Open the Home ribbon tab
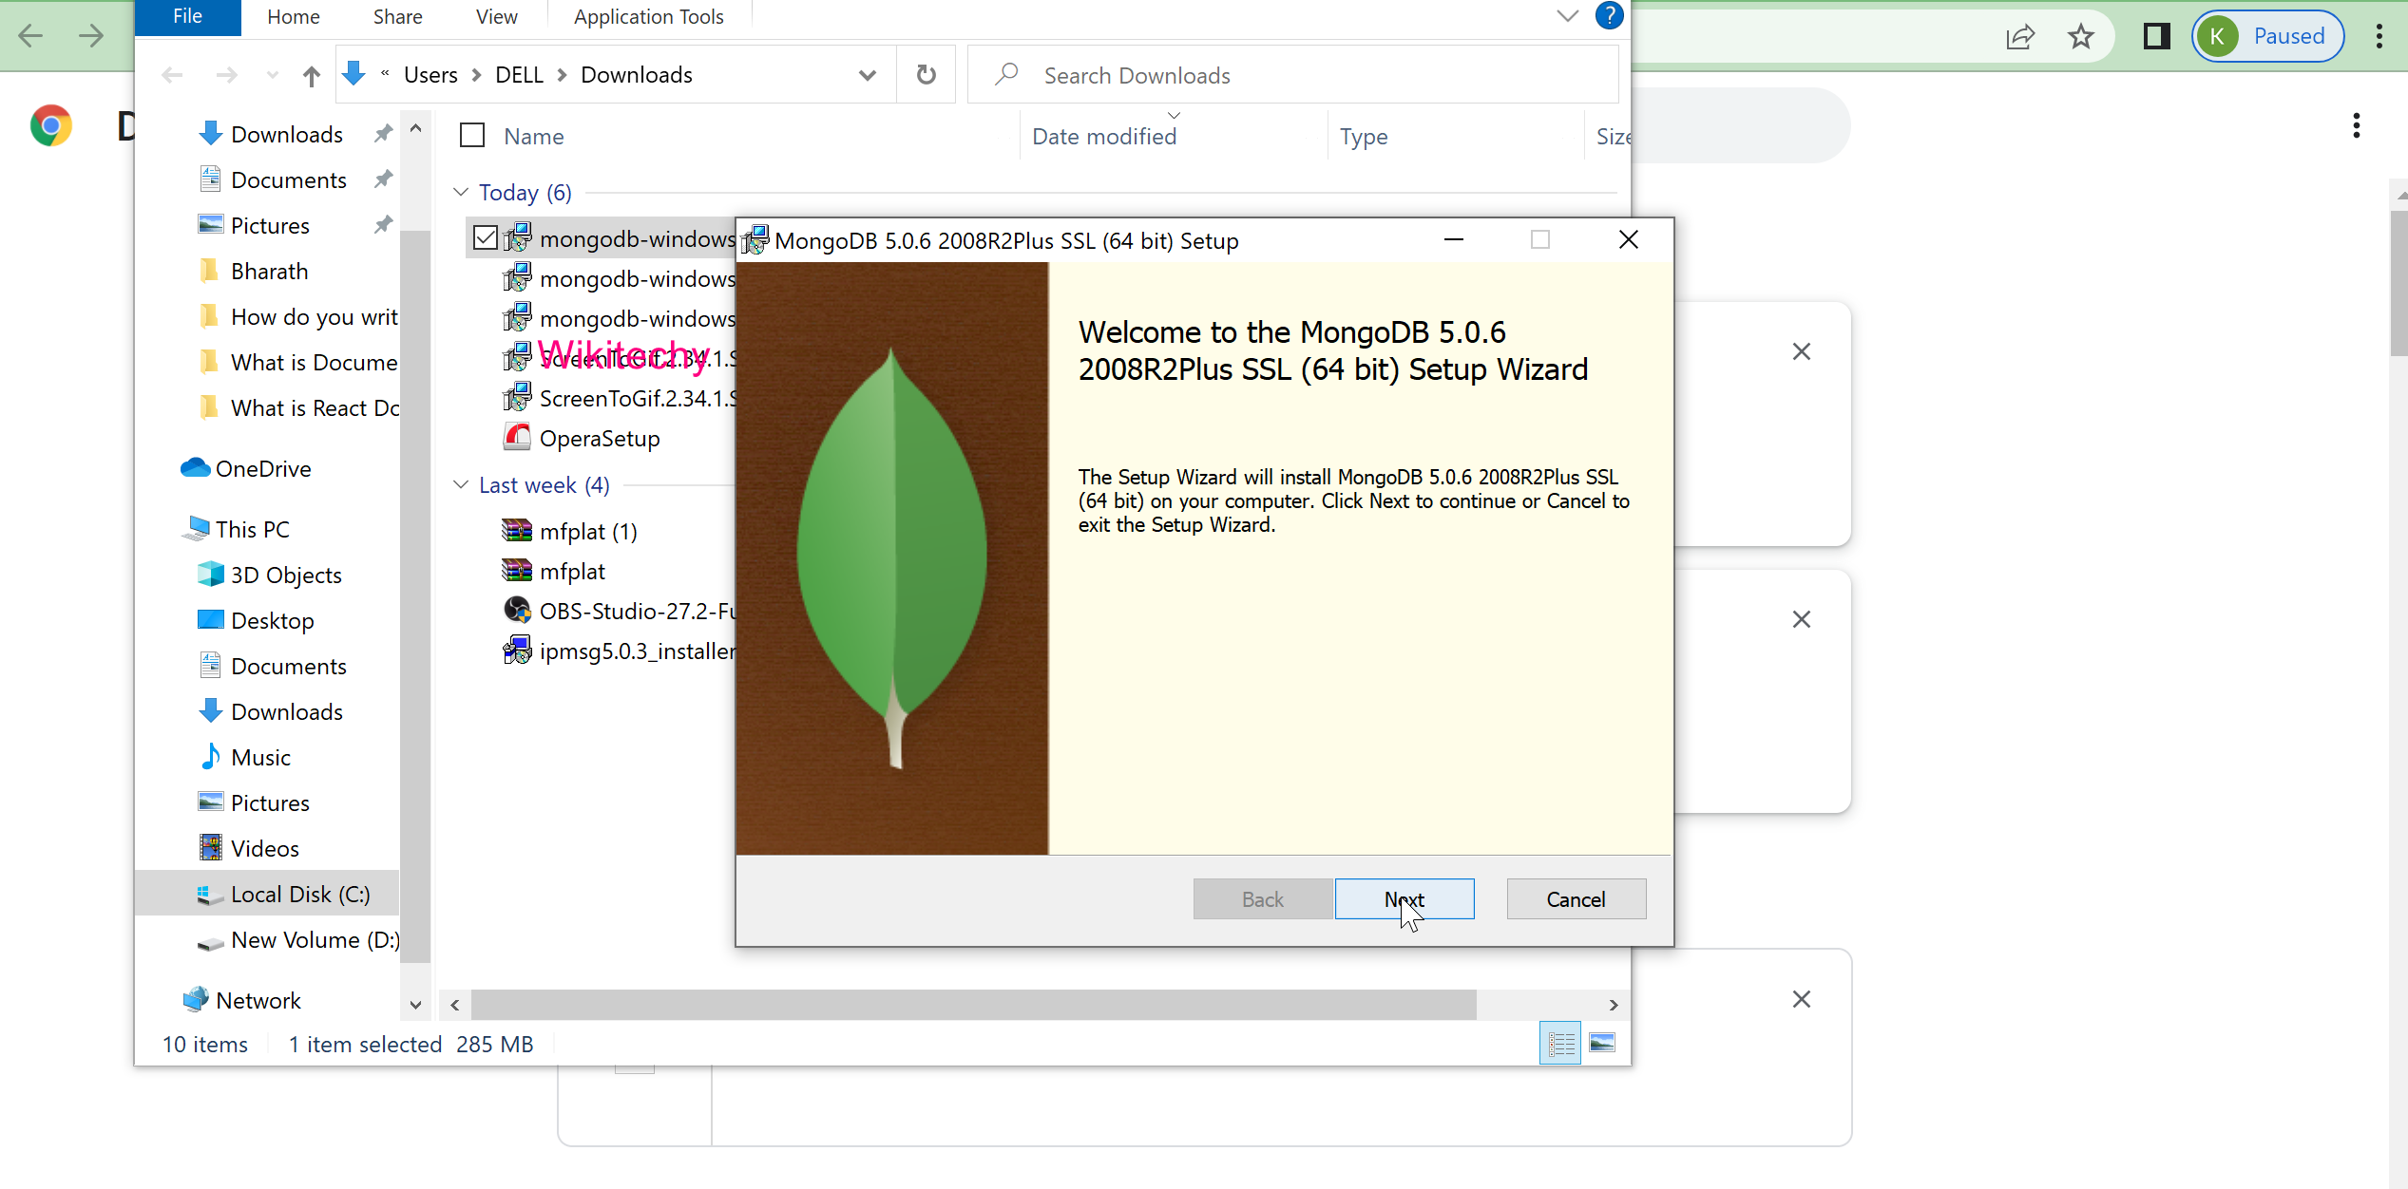 (293, 16)
